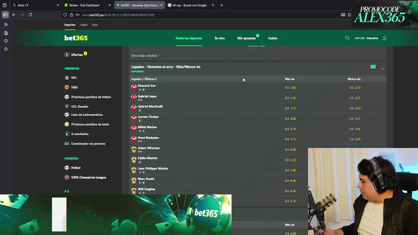This screenshot has width=418, height=235.
Task: Bet Jurrien Timber Más de 0.5 at 4.00
Action: tap(290, 118)
